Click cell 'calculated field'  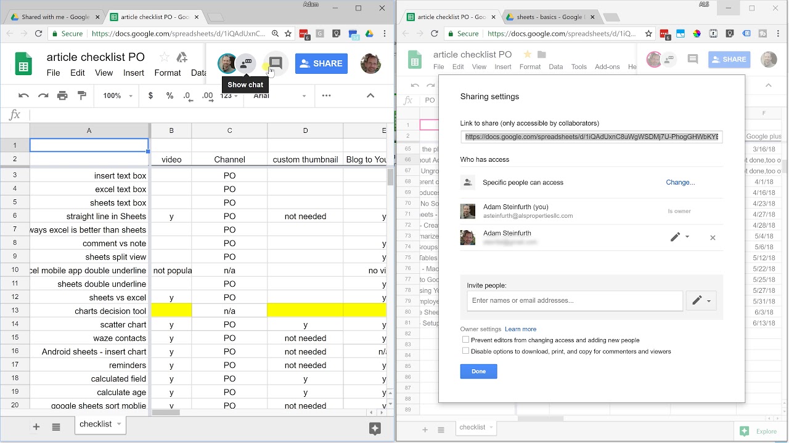coord(89,378)
